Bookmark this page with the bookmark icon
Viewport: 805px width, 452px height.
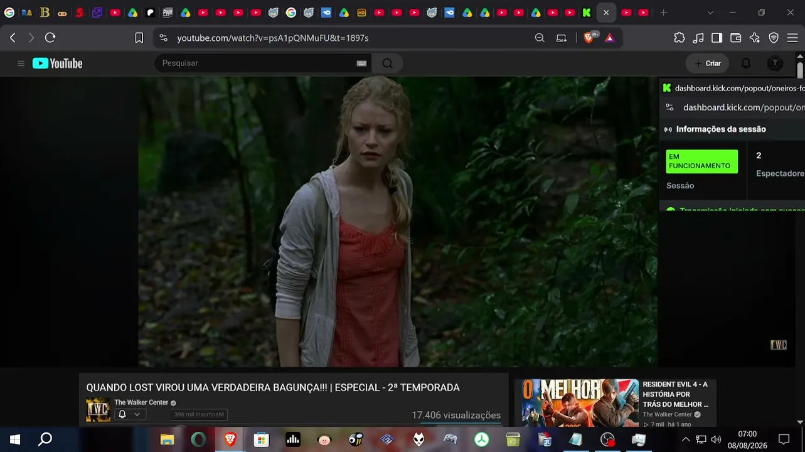click(139, 38)
